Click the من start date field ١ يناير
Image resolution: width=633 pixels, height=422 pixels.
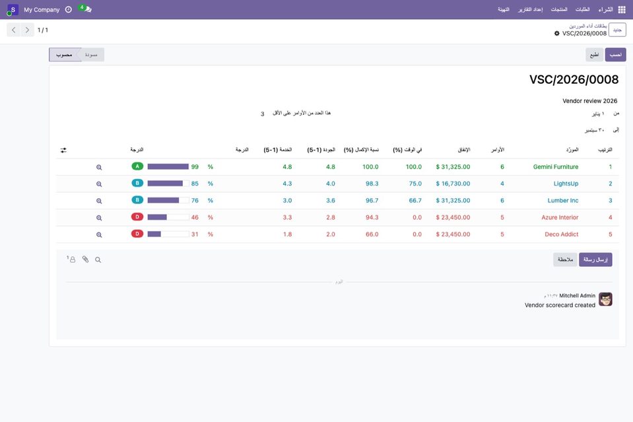(598, 114)
